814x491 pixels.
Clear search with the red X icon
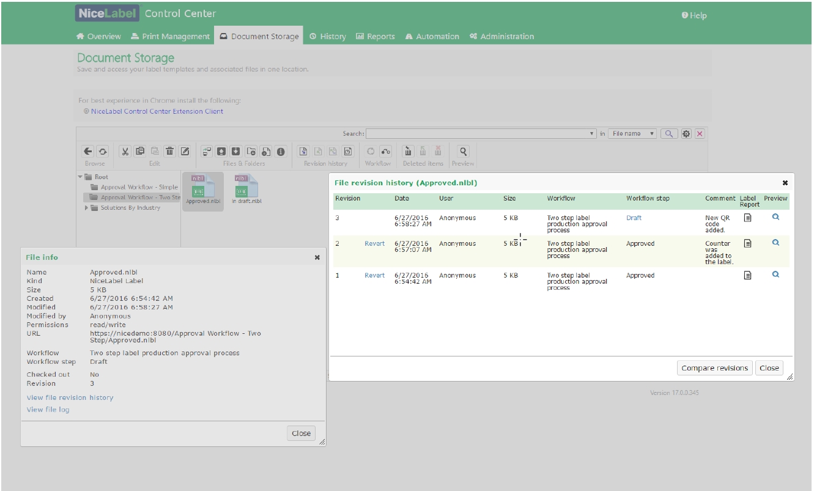pyautogui.click(x=700, y=134)
